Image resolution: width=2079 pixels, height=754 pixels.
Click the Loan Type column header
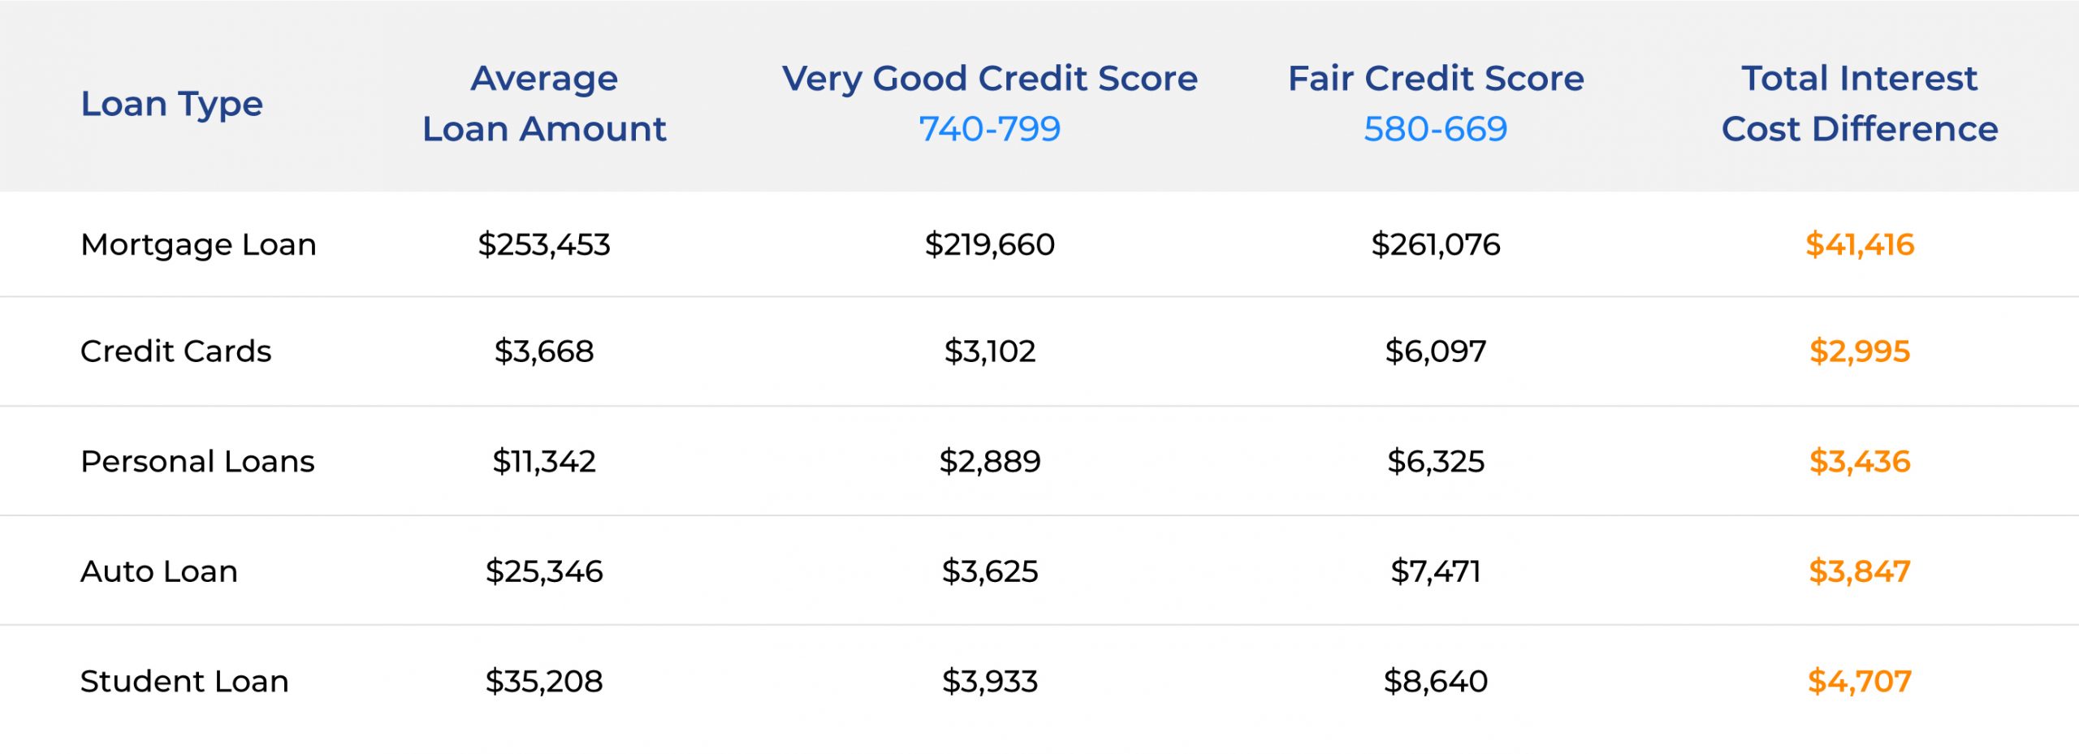171,104
